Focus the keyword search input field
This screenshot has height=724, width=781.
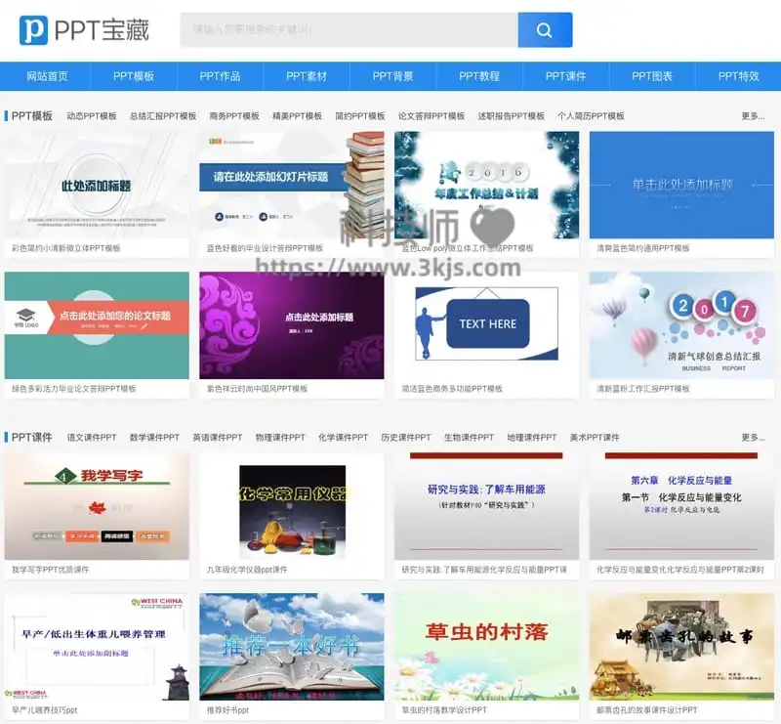[x=349, y=30]
